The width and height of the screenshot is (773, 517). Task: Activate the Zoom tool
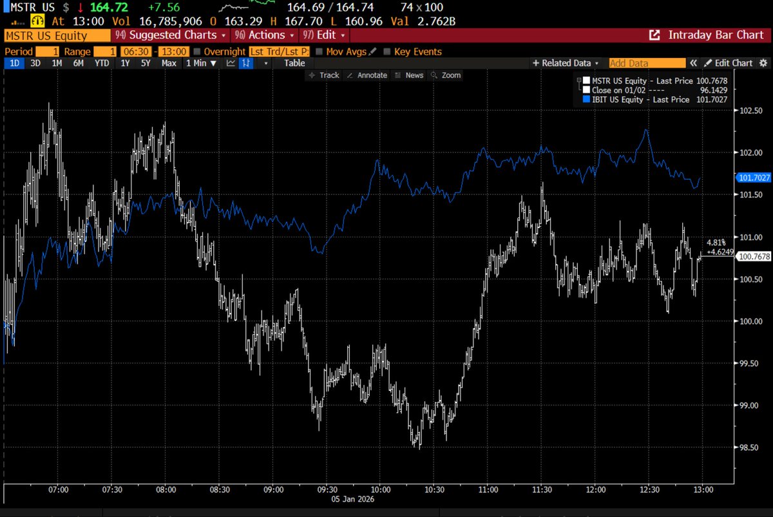point(446,75)
